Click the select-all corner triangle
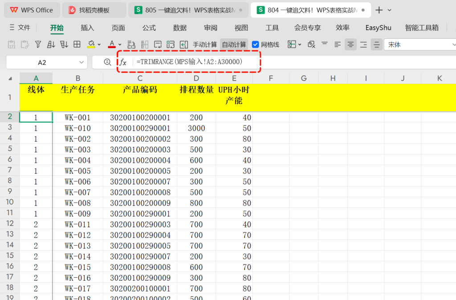The image size is (456, 300). pos(10,78)
